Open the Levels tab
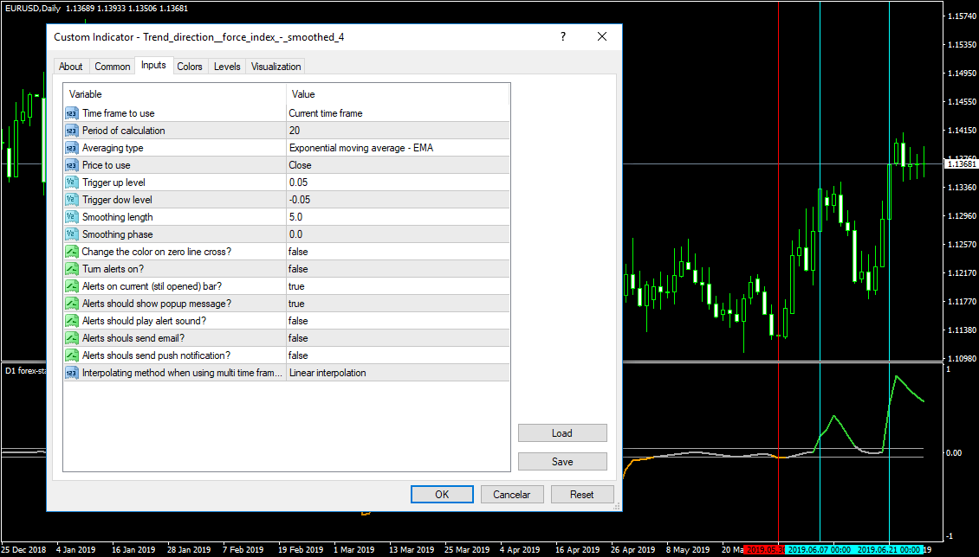 coord(227,67)
